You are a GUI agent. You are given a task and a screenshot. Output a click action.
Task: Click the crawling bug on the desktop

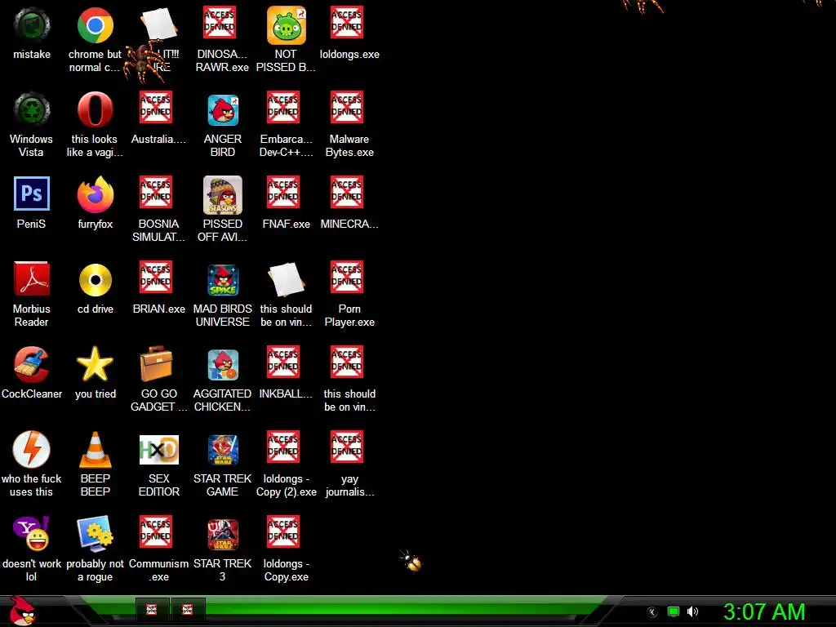click(x=411, y=561)
